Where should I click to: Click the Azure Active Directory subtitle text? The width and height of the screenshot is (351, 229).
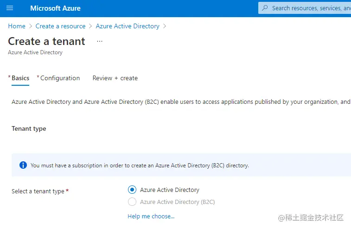pyautogui.click(x=35, y=52)
